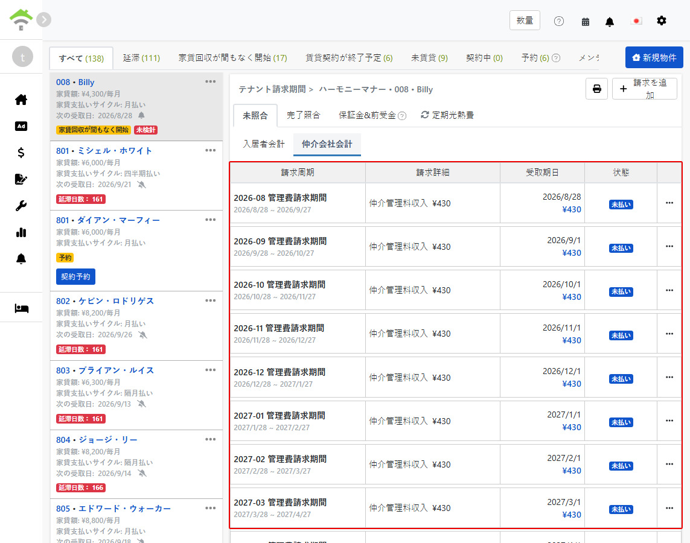Click テナント請求期間 breadcrumb
The image size is (690, 543).
272,89
